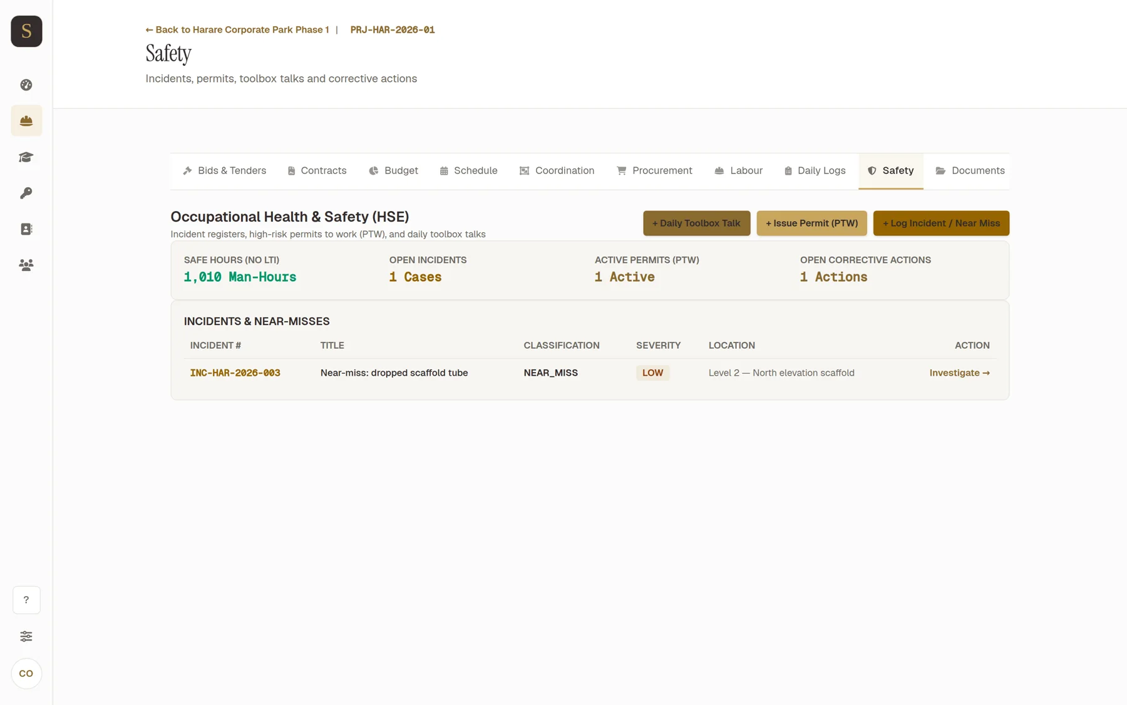The height and width of the screenshot is (705, 1127).
Task: Click the '1 Cases' open incidents value
Action: (415, 277)
